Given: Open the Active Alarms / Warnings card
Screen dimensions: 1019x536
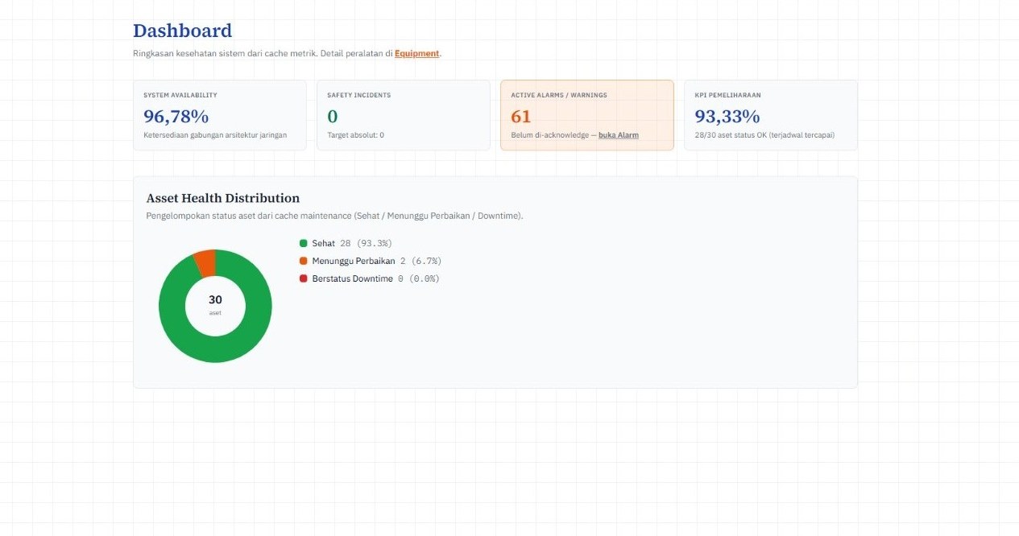Looking at the screenshot, I should coord(587,115).
